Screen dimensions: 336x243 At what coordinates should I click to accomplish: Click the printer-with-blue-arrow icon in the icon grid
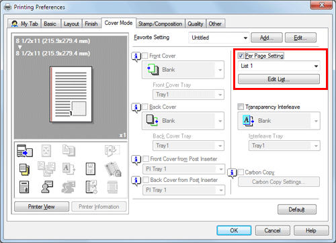pyautogui.click(x=25, y=150)
